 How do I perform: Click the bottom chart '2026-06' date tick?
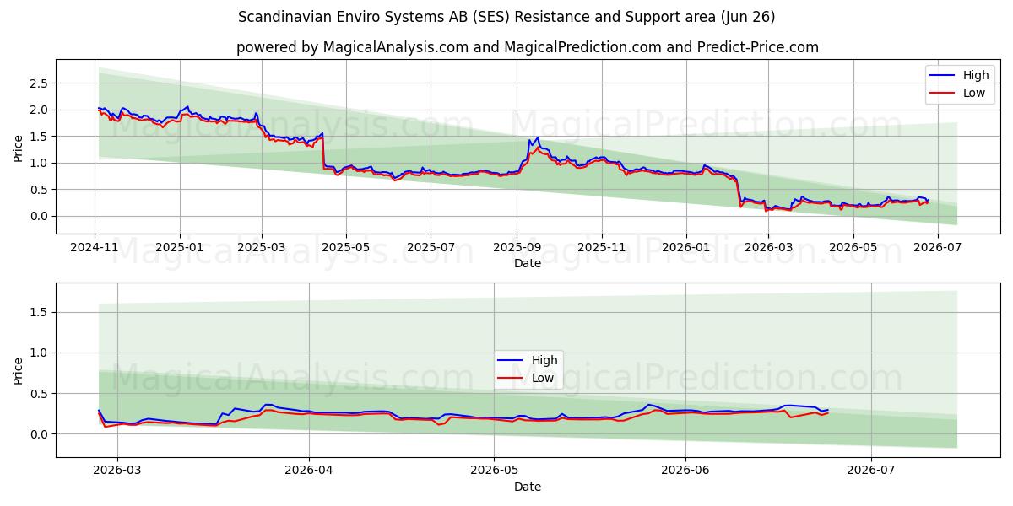tap(685, 472)
